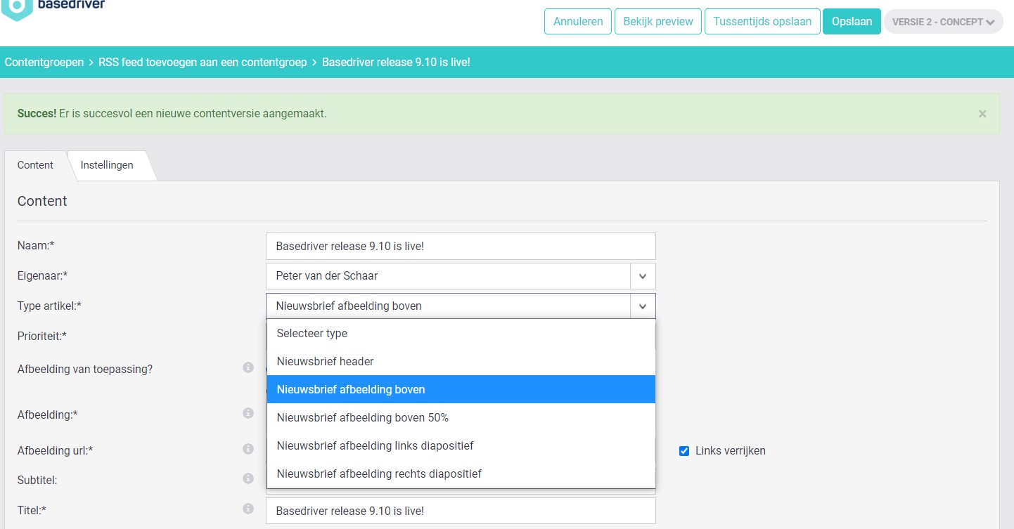Select Nieuwsbrief afbeelding rechts diapositief option
This screenshot has width=1014, height=529.
click(x=461, y=474)
